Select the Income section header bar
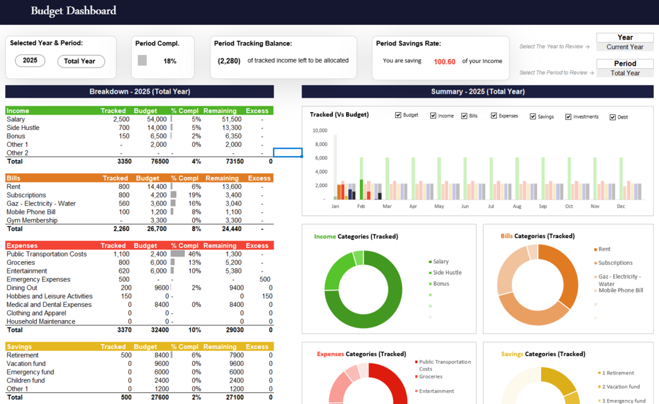The height and width of the screenshot is (404, 659). point(139,111)
